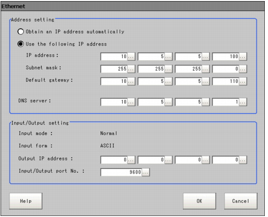Open the ellipsis button beside DNS server first octet
Image resolution: width=268 pixels, height=217 pixels.
tap(131, 102)
